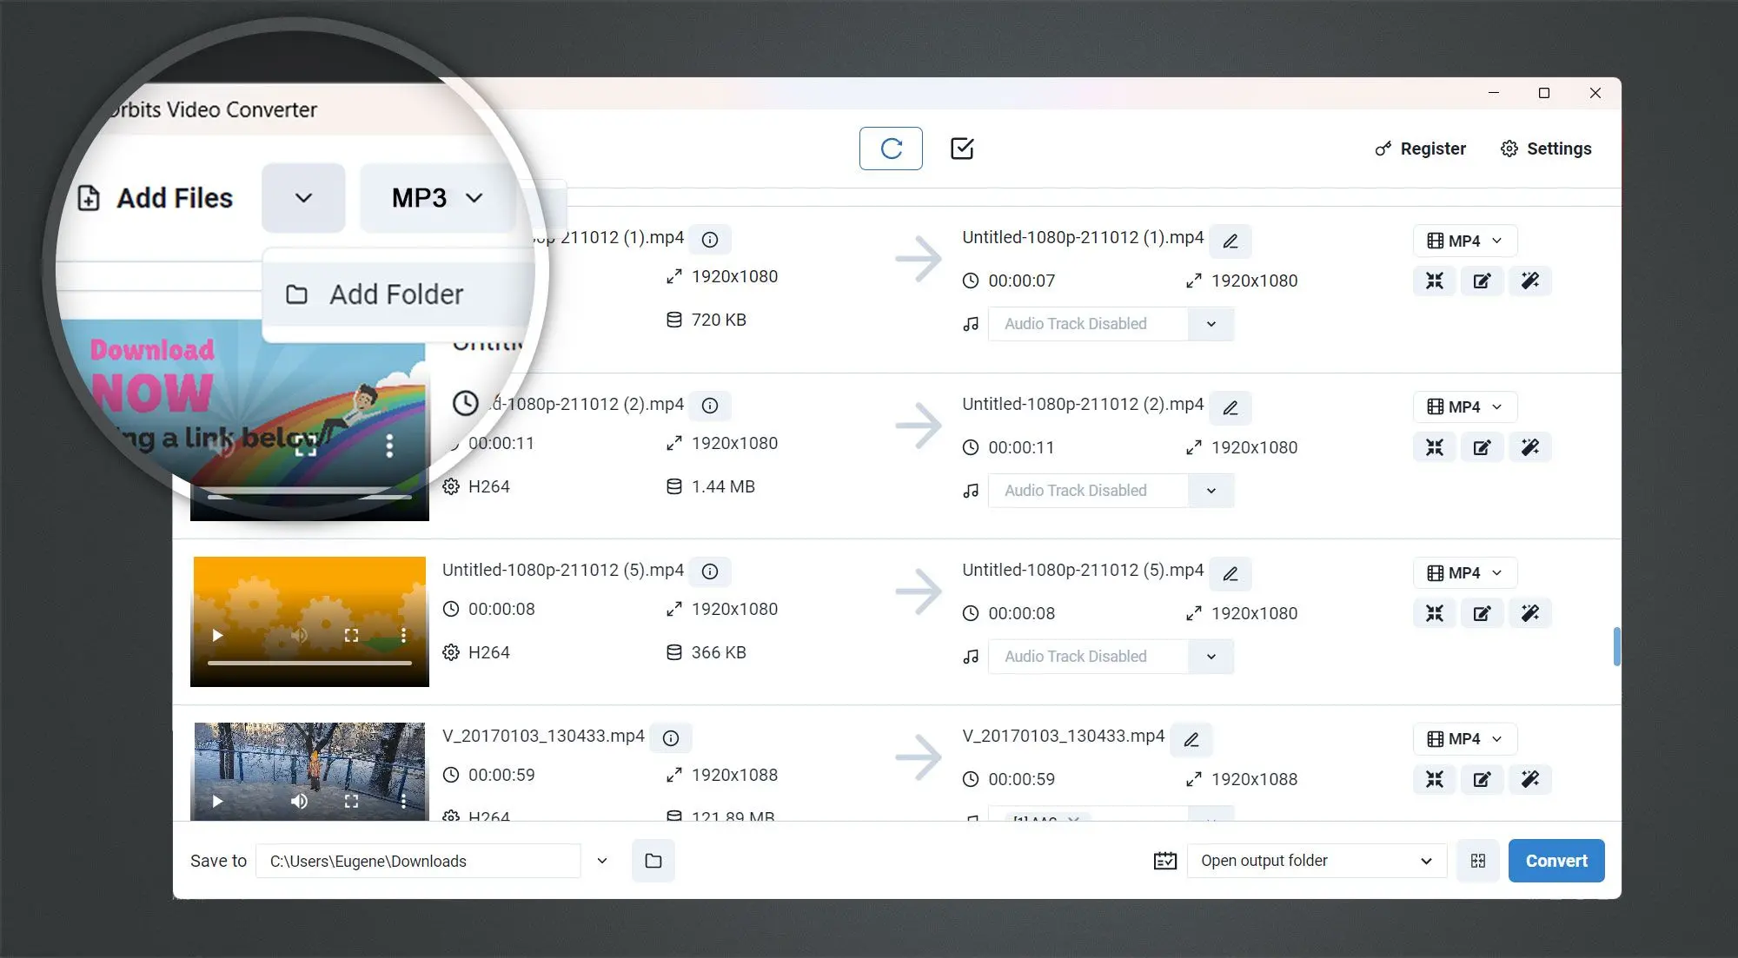Toggle grid/tile view layout button
Screen dimensions: 1738x958
tap(1480, 860)
